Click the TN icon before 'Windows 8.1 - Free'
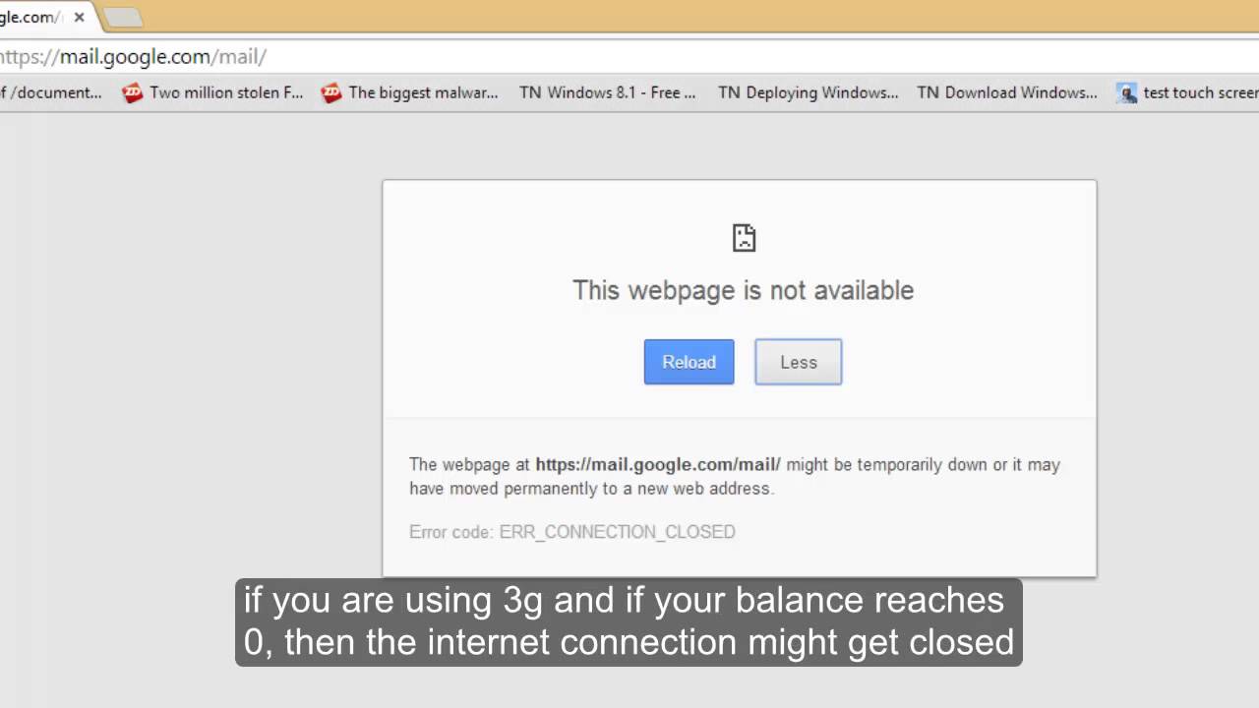1259x708 pixels. pyautogui.click(x=530, y=92)
